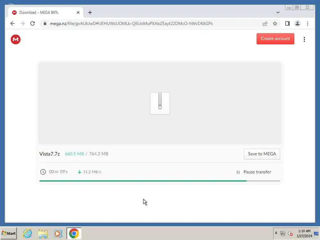This screenshot has height=240, width=320.
Task: Click the Save to MEGA button
Action: tap(262, 154)
